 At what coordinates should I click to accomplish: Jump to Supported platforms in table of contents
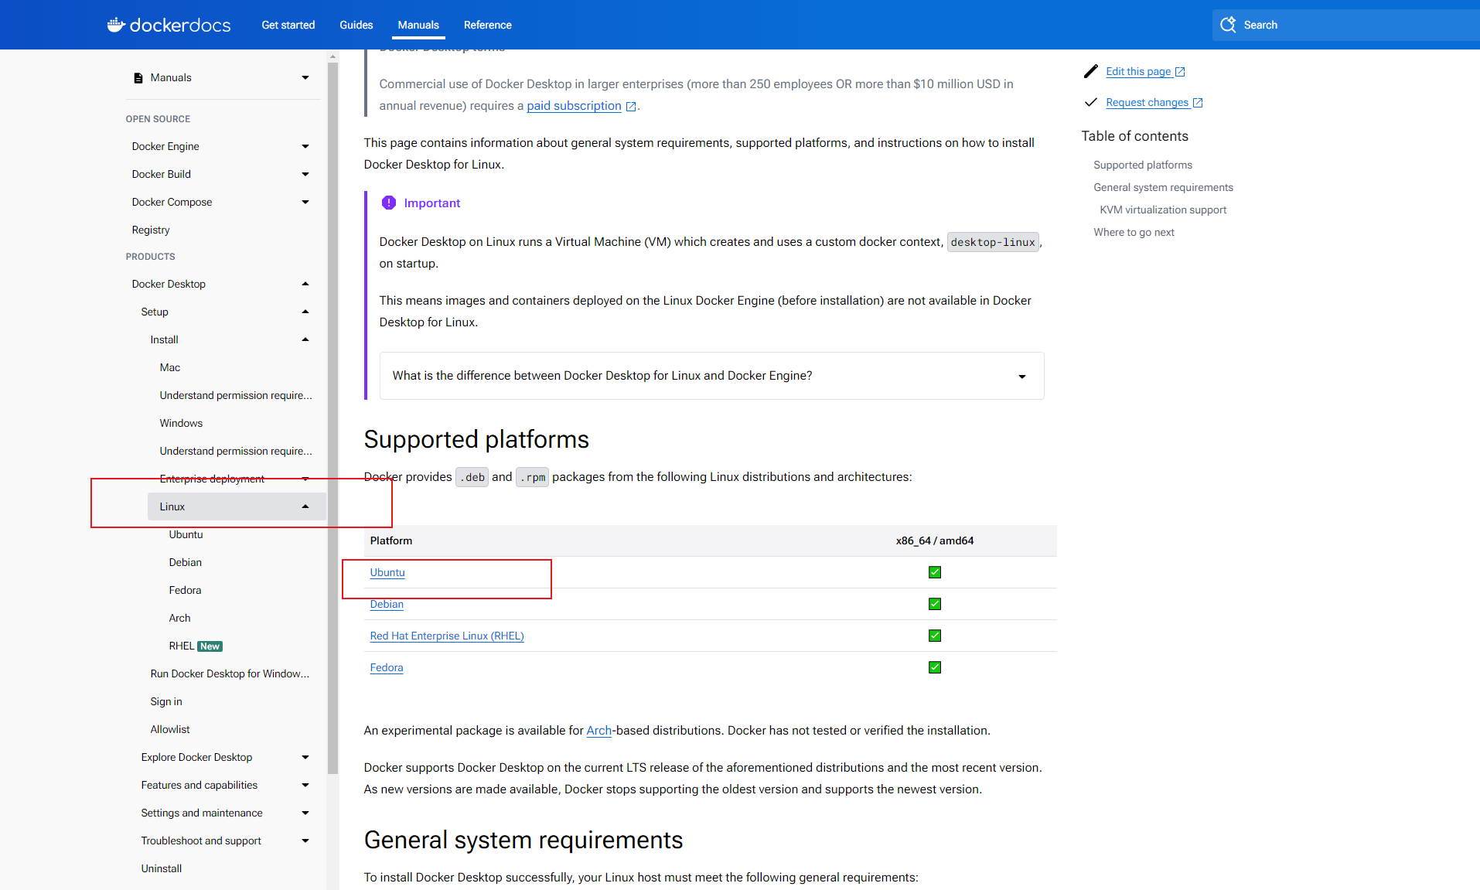click(x=1142, y=165)
